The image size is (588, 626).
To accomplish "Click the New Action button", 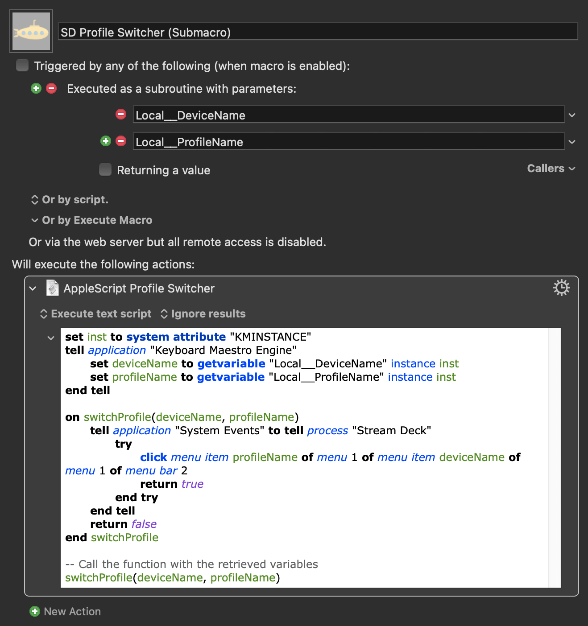I will (65, 611).
